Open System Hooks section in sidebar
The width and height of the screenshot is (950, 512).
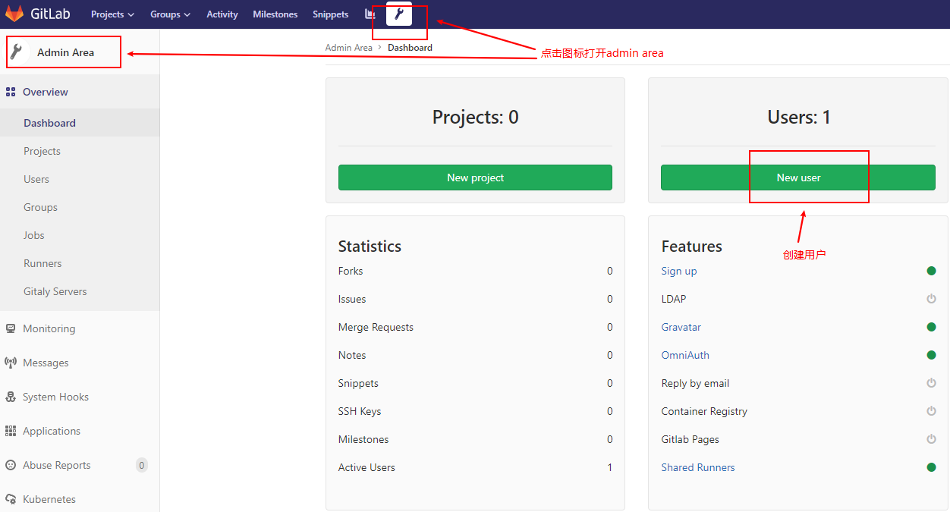80,397
